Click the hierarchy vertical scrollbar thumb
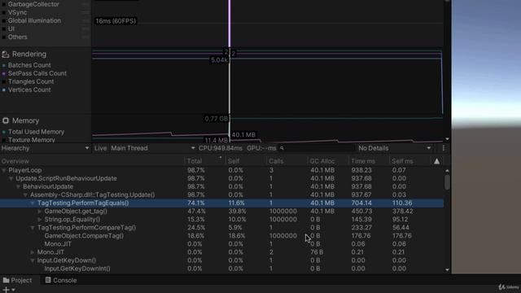This screenshot has width=521, height=293. [447, 182]
